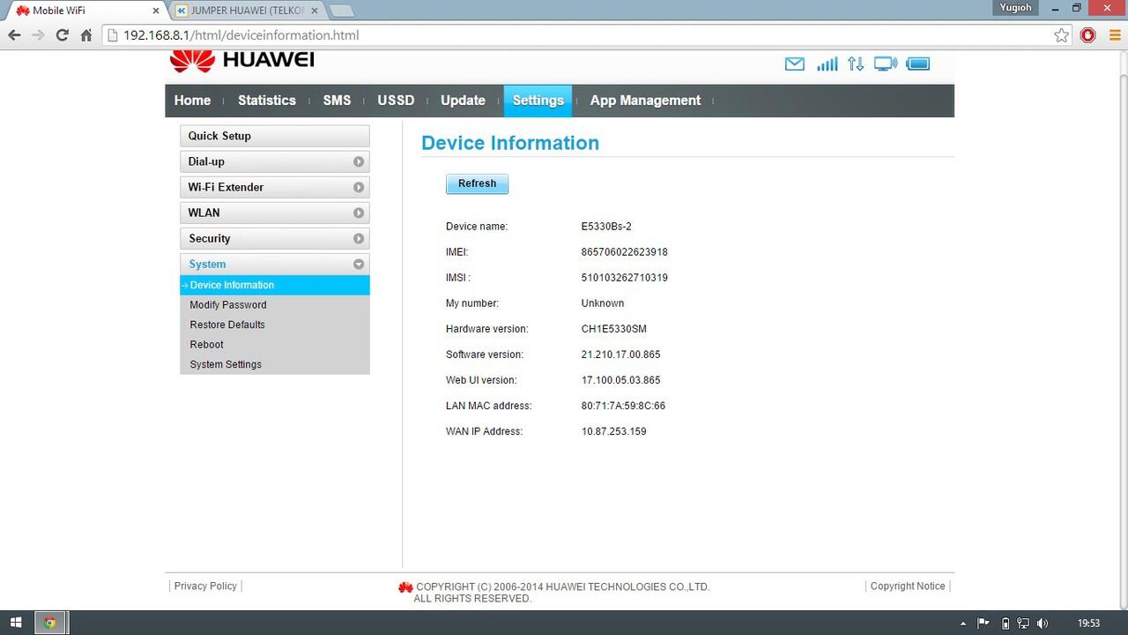Click the connected devices monitor icon
This screenshot has width=1128, height=635.
[x=885, y=64]
